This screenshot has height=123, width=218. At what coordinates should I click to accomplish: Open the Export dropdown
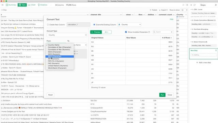tap(163, 10)
